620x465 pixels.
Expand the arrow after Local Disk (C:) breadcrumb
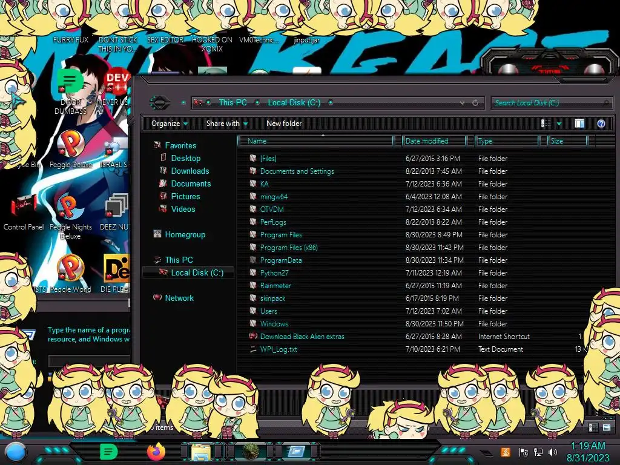[331, 102]
